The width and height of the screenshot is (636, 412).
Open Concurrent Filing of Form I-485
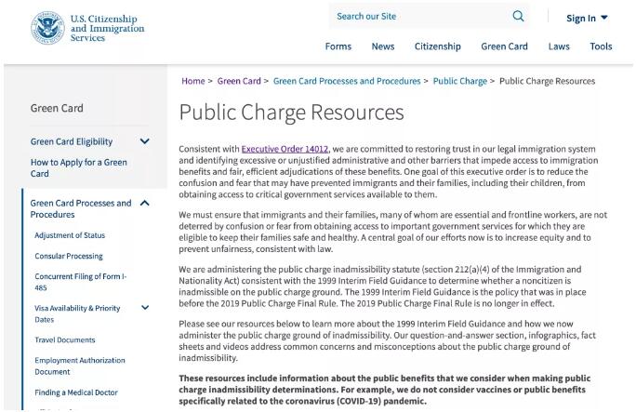[x=81, y=282]
